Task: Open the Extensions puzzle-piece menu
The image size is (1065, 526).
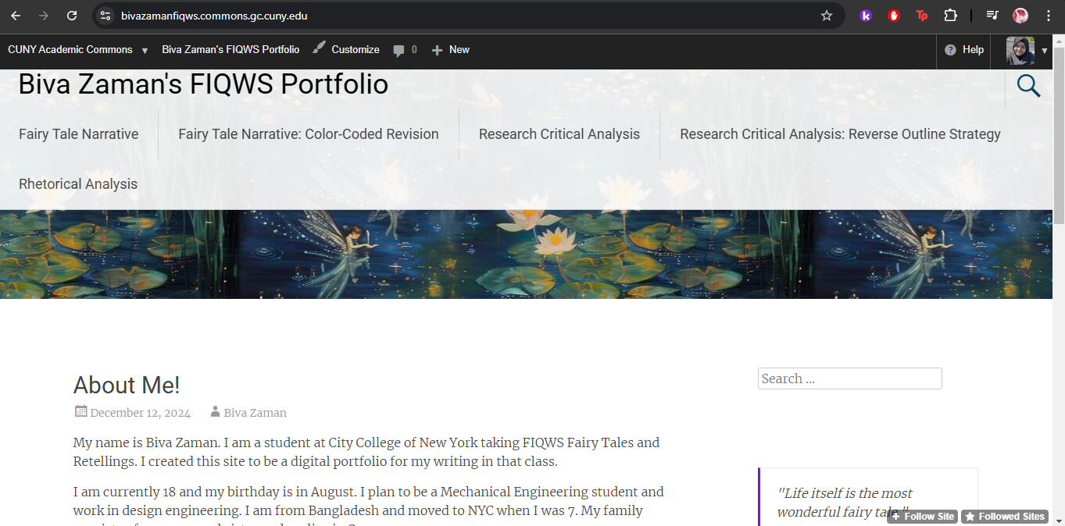Action: pyautogui.click(x=950, y=16)
